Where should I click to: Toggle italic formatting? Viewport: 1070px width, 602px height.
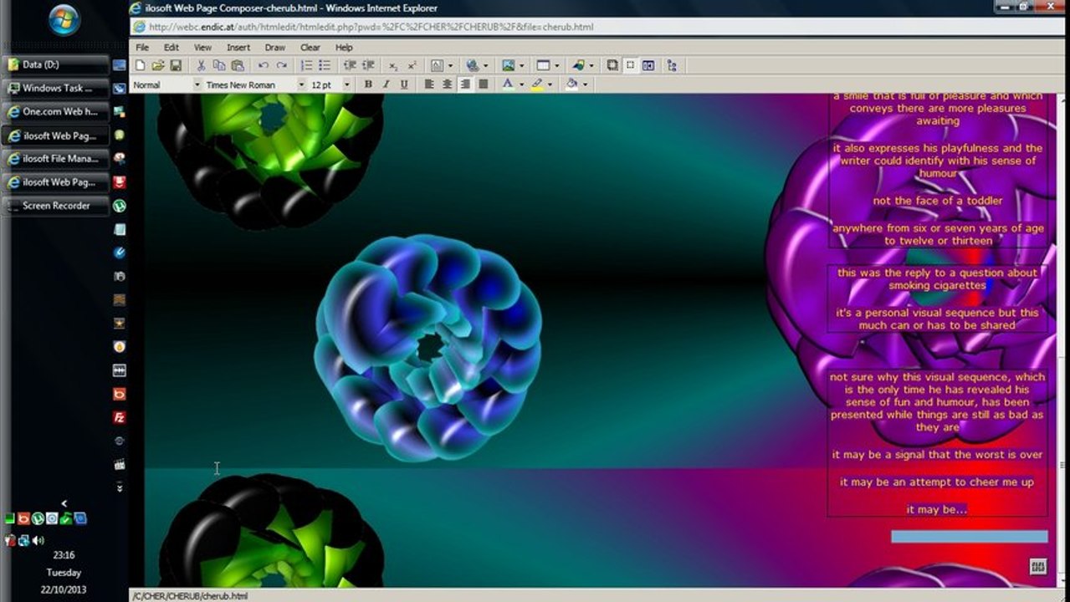tap(387, 84)
